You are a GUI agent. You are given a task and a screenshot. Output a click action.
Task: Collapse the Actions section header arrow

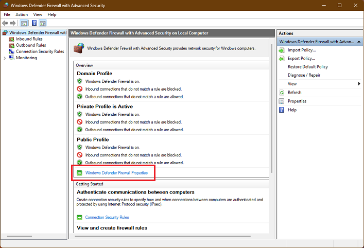[359, 42]
